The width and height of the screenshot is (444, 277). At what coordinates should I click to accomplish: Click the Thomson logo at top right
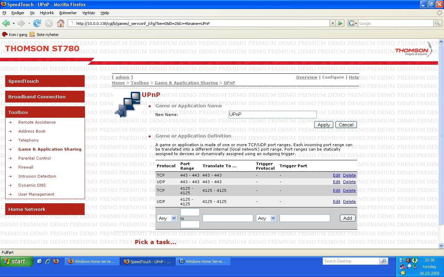click(x=413, y=50)
